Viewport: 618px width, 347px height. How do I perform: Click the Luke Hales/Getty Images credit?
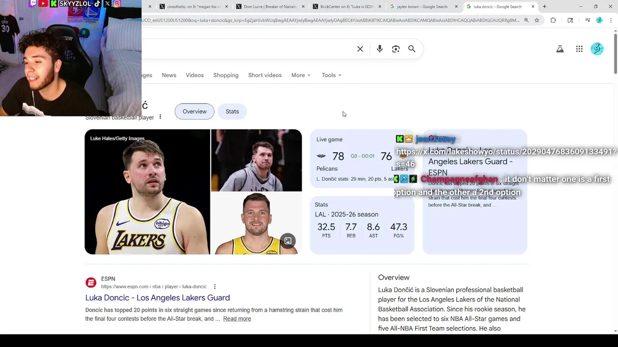[x=117, y=138]
